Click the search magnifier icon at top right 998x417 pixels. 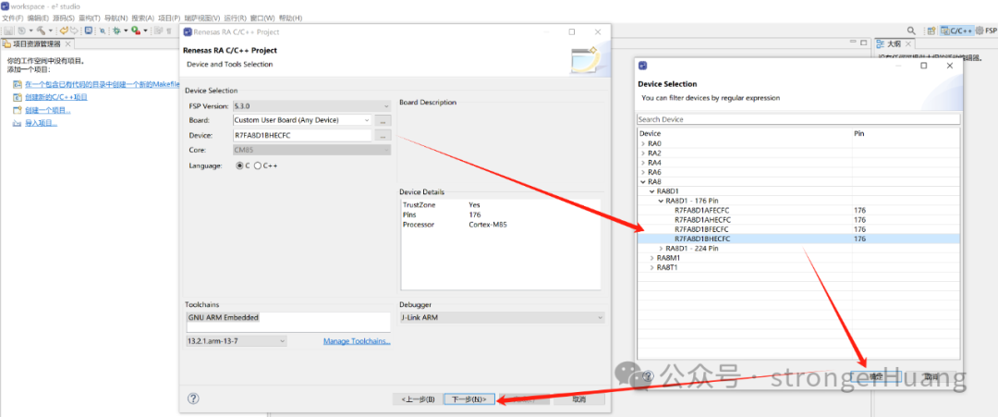pyautogui.click(x=911, y=31)
